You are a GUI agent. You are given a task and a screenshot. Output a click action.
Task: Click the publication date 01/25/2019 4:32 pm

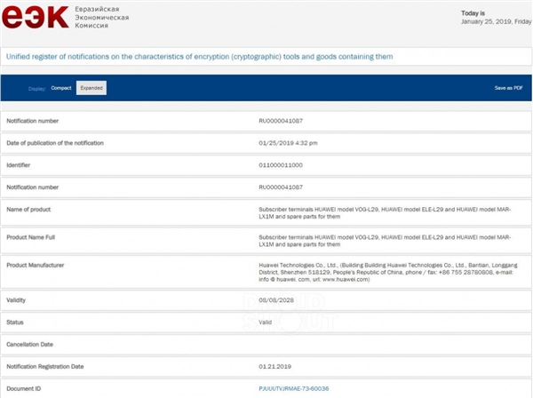coord(288,143)
